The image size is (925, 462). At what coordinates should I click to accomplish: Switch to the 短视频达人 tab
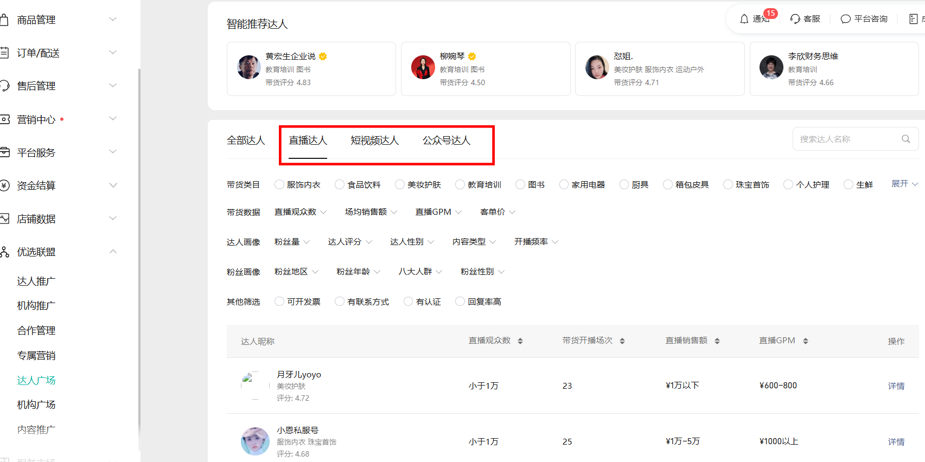pos(374,140)
